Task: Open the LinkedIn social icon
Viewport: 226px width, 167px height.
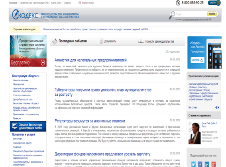Action: [x=207, y=164]
